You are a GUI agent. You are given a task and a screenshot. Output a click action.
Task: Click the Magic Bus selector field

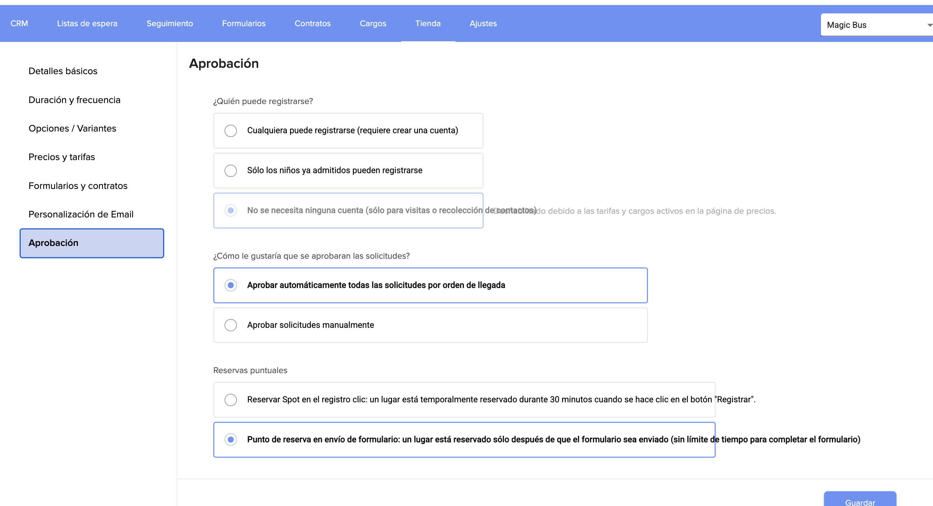pyautogui.click(x=869, y=25)
